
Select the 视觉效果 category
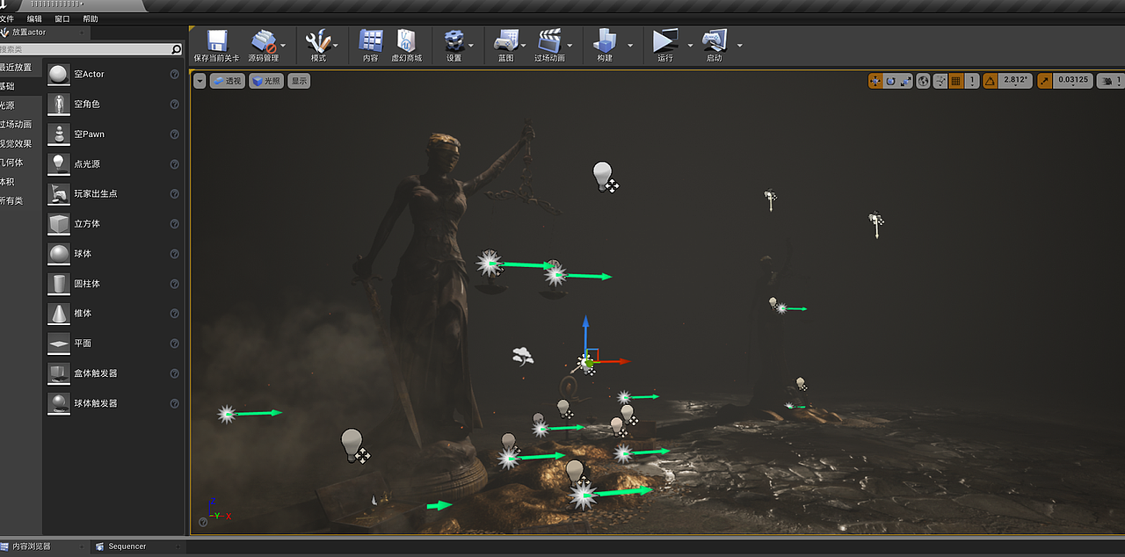click(21, 144)
